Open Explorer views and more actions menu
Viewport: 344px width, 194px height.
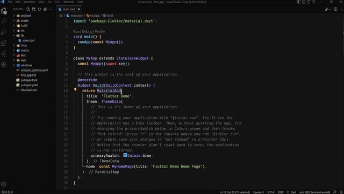51,9
